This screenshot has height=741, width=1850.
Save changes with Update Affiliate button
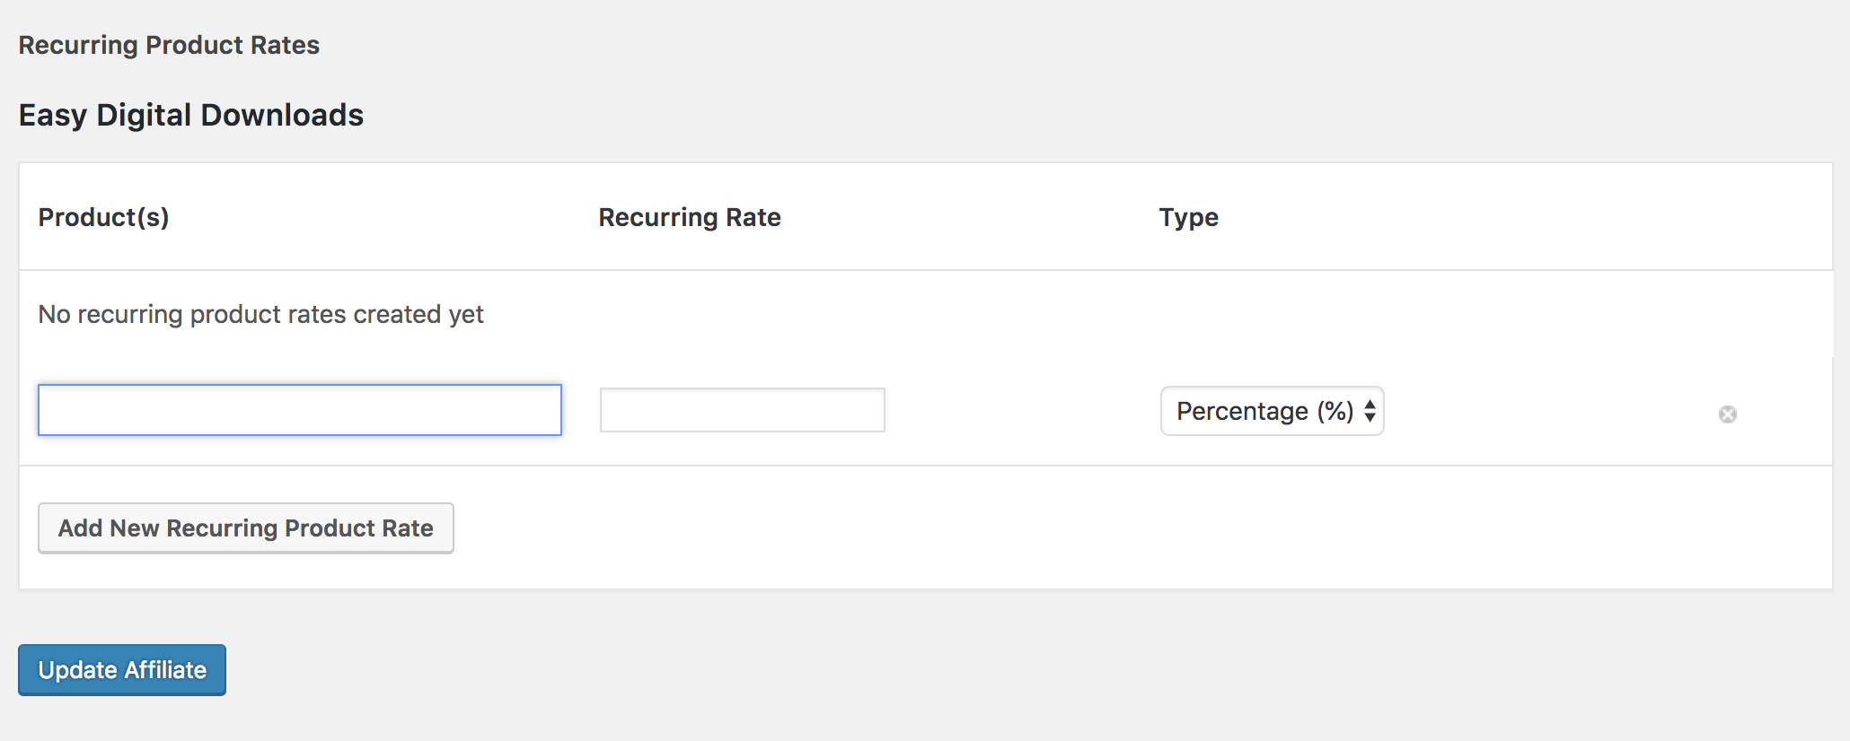click(x=122, y=670)
